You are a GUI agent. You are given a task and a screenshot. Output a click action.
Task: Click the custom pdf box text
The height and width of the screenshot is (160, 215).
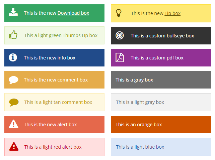(157, 58)
